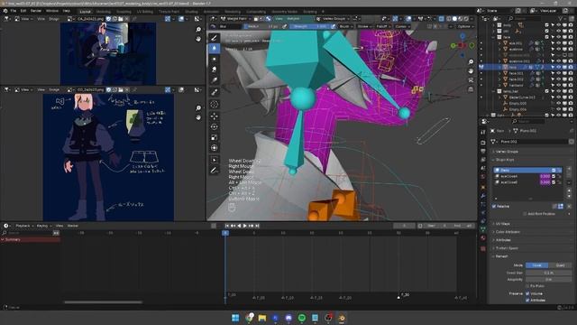Select the Scale tool in toolbar
This screenshot has width=577, height=325.
click(215, 137)
